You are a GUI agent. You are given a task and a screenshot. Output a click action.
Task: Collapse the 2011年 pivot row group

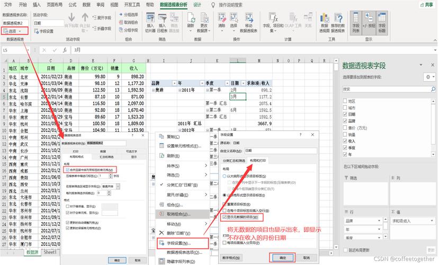[180, 90]
